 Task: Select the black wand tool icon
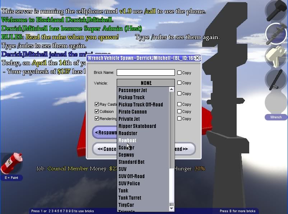(276, 80)
